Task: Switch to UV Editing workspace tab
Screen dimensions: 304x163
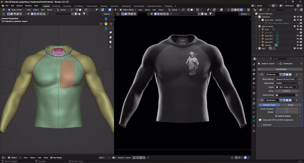Action: point(78,6)
